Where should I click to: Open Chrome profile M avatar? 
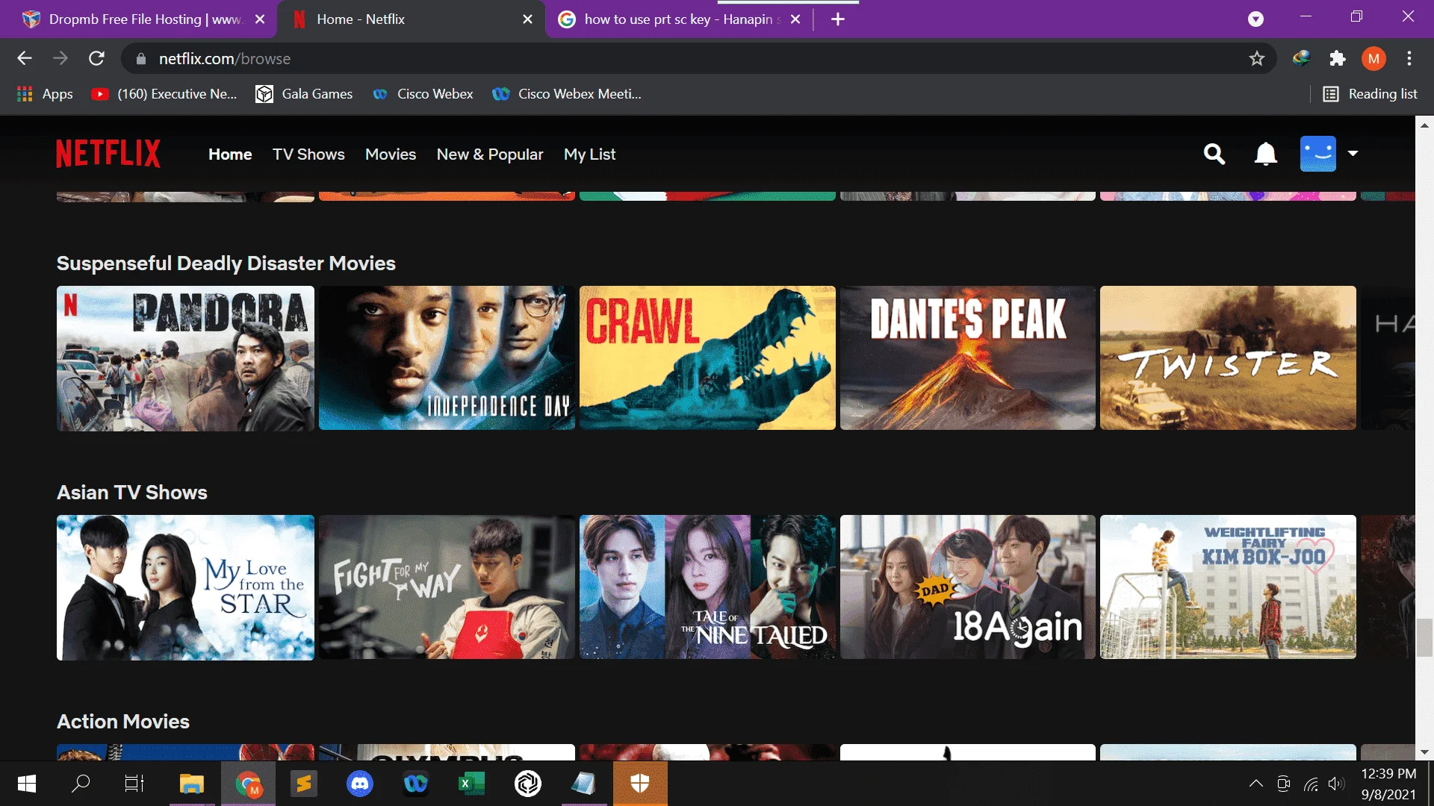pyautogui.click(x=1374, y=58)
